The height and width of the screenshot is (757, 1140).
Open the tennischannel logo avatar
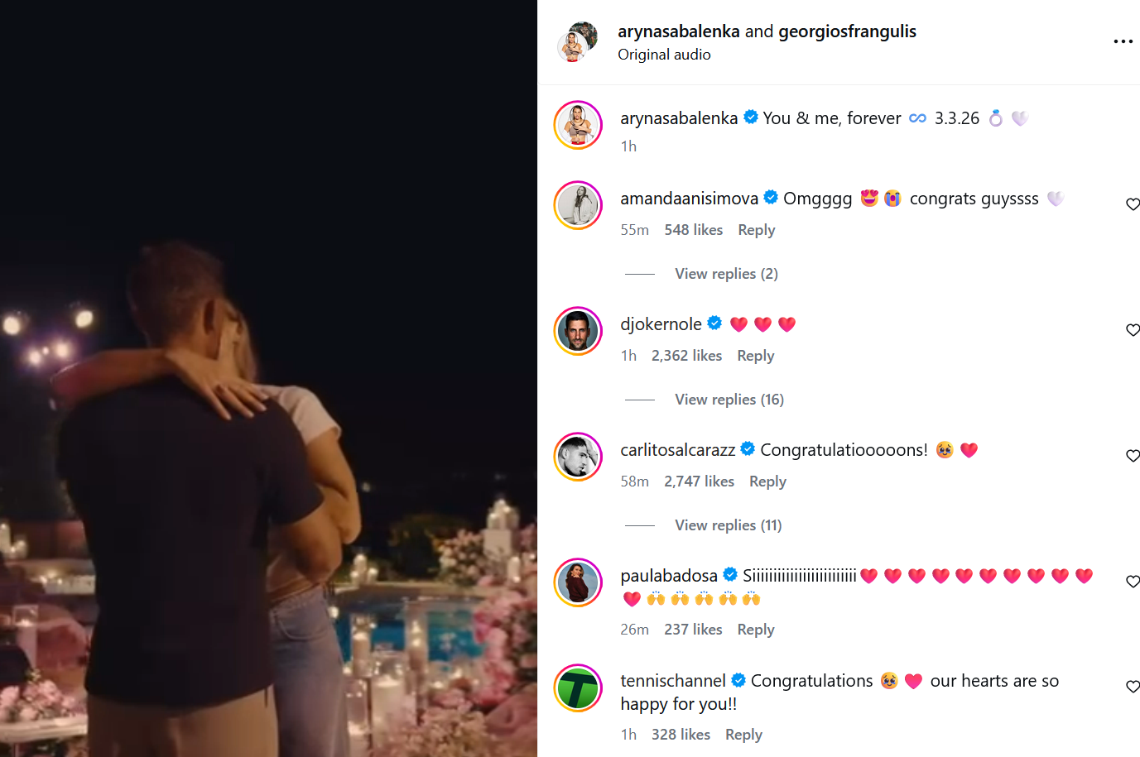[x=578, y=688]
